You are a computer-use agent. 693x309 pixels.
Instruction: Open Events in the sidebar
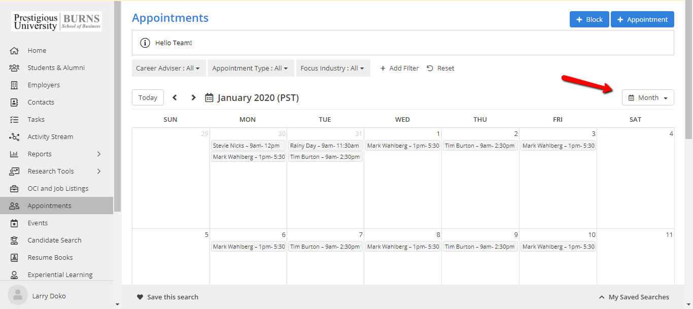38,223
